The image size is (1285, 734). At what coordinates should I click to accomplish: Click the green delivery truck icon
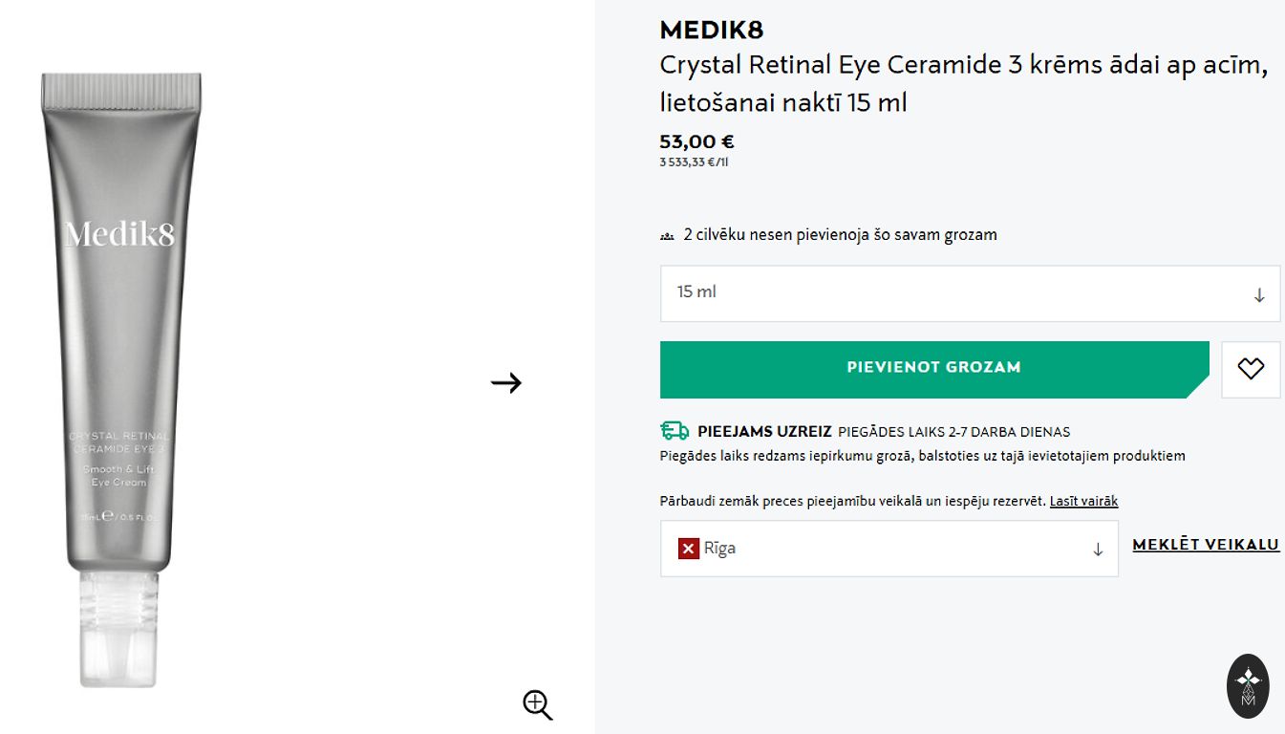click(x=675, y=431)
